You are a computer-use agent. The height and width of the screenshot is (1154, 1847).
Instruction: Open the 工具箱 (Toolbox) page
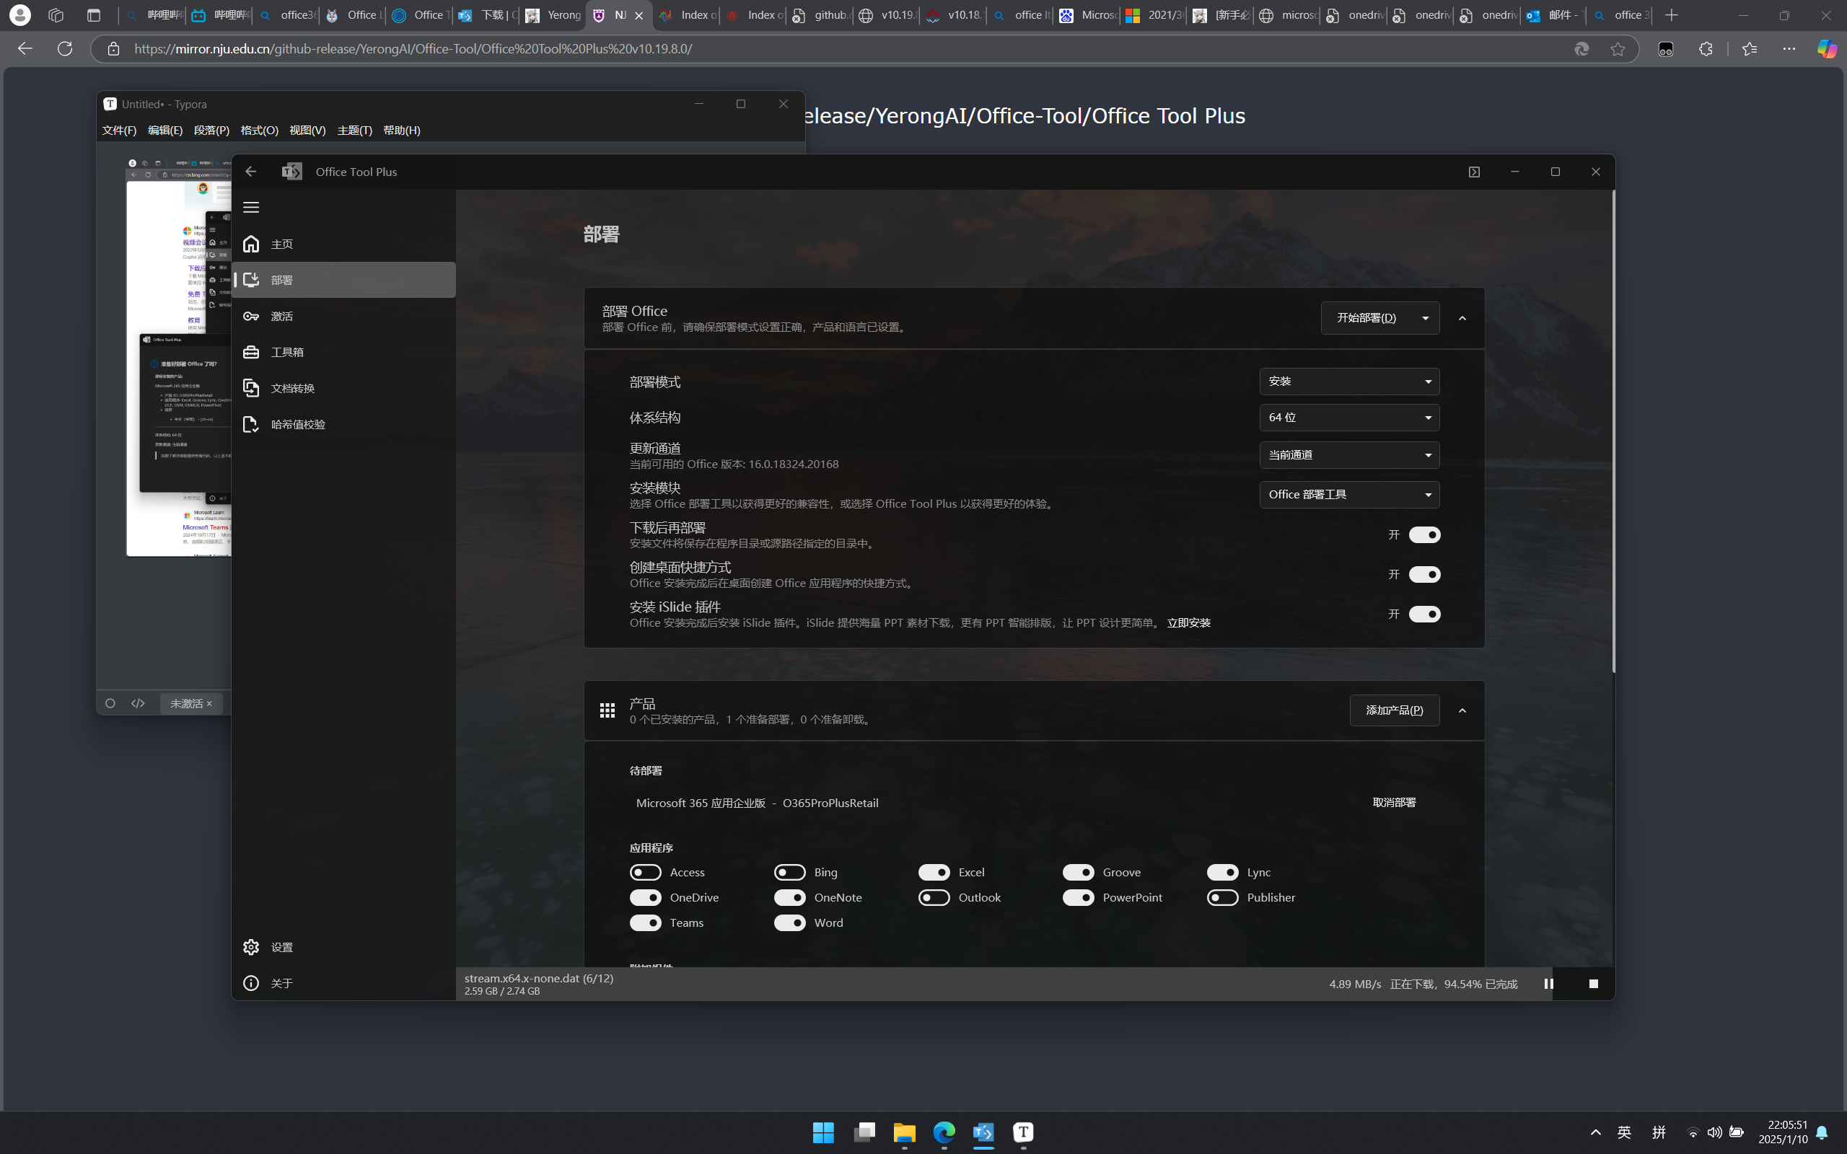(x=287, y=352)
